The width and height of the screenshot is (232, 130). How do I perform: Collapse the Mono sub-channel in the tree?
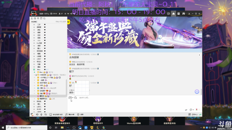[34, 70]
